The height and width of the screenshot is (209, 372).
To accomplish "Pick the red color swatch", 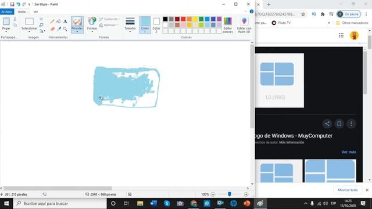I will click(x=183, y=19).
